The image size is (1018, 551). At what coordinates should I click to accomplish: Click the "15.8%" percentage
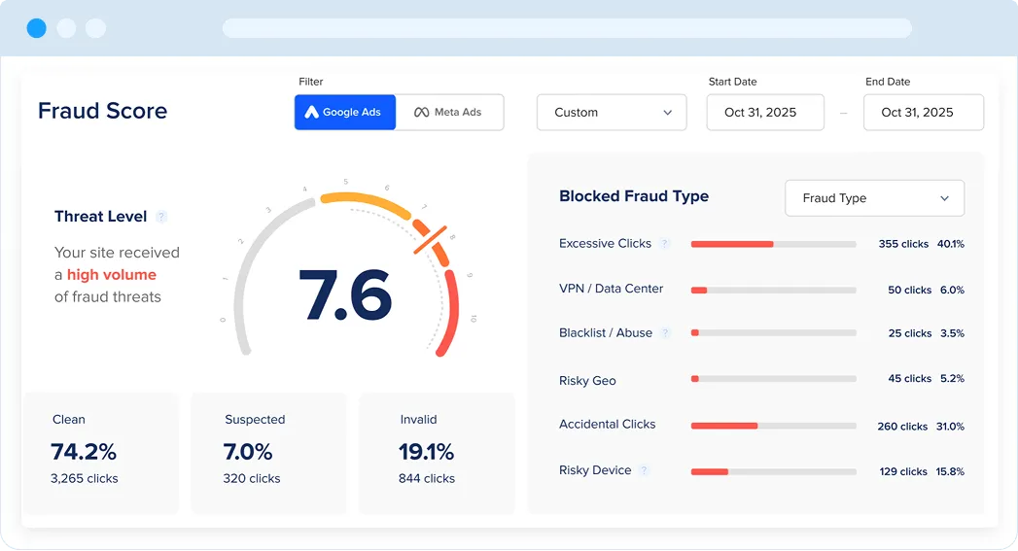(950, 472)
